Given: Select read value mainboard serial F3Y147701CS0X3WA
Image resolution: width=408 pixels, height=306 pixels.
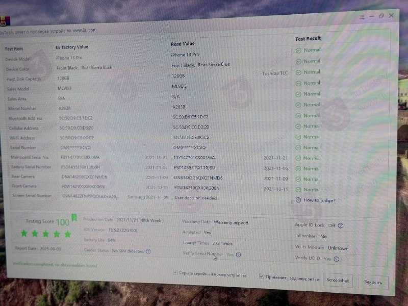Looking at the screenshot, I should (194, 158).
